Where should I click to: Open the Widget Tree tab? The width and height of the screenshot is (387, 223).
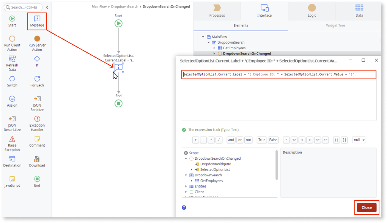pos(335,25)
